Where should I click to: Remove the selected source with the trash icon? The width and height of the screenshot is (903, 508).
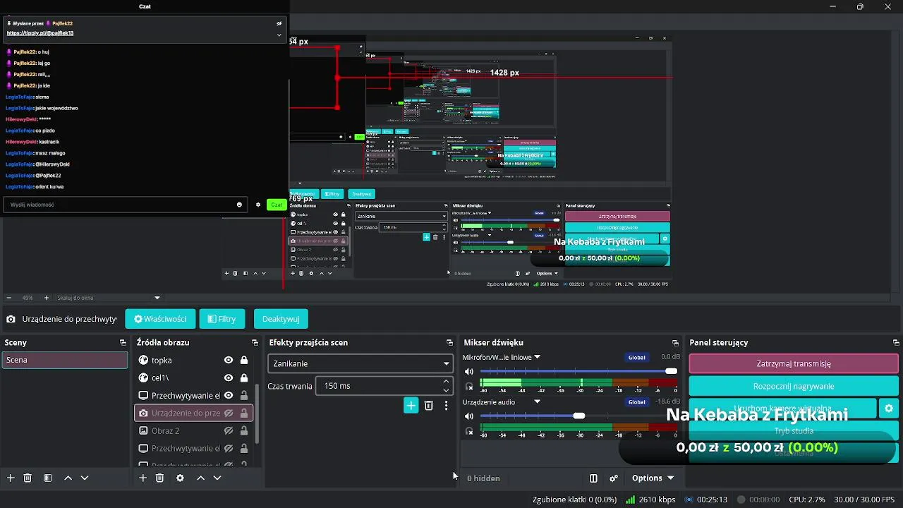(159, 478)
